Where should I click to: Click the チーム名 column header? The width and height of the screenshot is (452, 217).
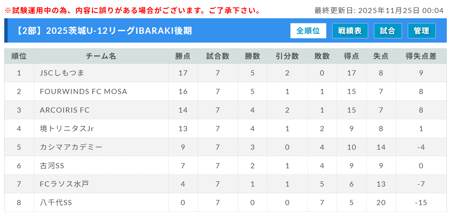101,56
